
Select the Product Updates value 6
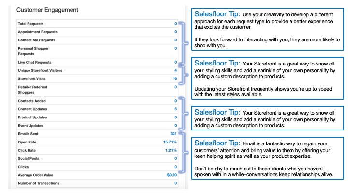[x=175, y=117]
